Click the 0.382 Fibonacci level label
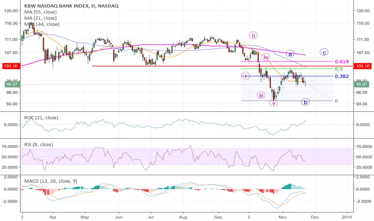374x221 pixels. (341, 76)
